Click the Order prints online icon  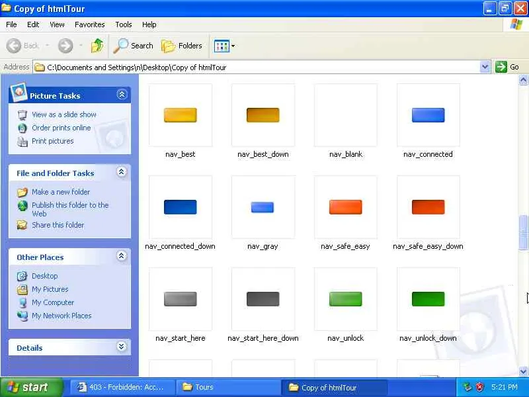pyautogui.click(x=22, y=128)
